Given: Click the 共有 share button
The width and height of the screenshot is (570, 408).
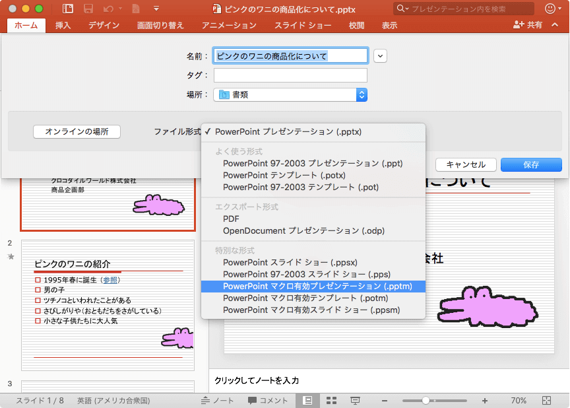Looking at the screenshot, I should [x=528, y=24].
